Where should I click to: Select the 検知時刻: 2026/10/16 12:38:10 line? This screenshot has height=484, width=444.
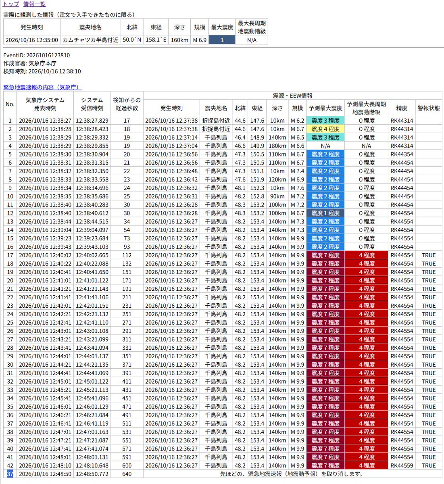[x=42, y=71]
